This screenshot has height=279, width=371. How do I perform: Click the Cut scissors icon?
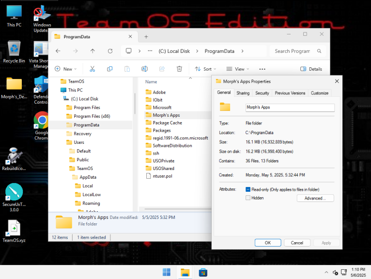(x=93, y=69)
